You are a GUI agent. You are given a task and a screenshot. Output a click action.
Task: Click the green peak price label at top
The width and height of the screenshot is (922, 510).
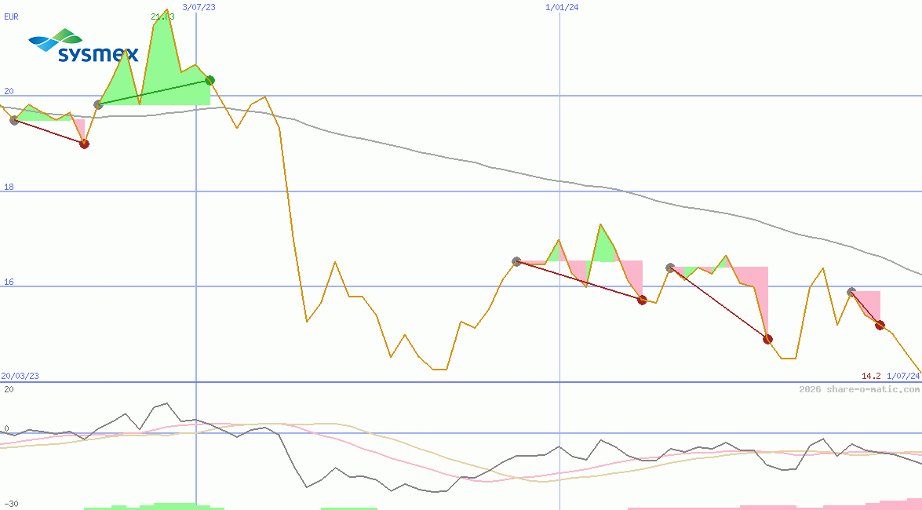pos(162,16)
